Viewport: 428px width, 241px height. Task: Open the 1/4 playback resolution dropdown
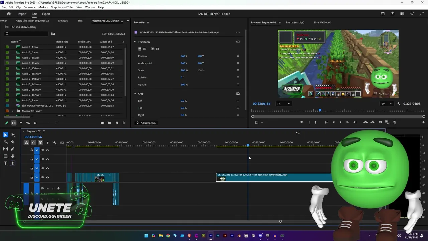point(387,104)
